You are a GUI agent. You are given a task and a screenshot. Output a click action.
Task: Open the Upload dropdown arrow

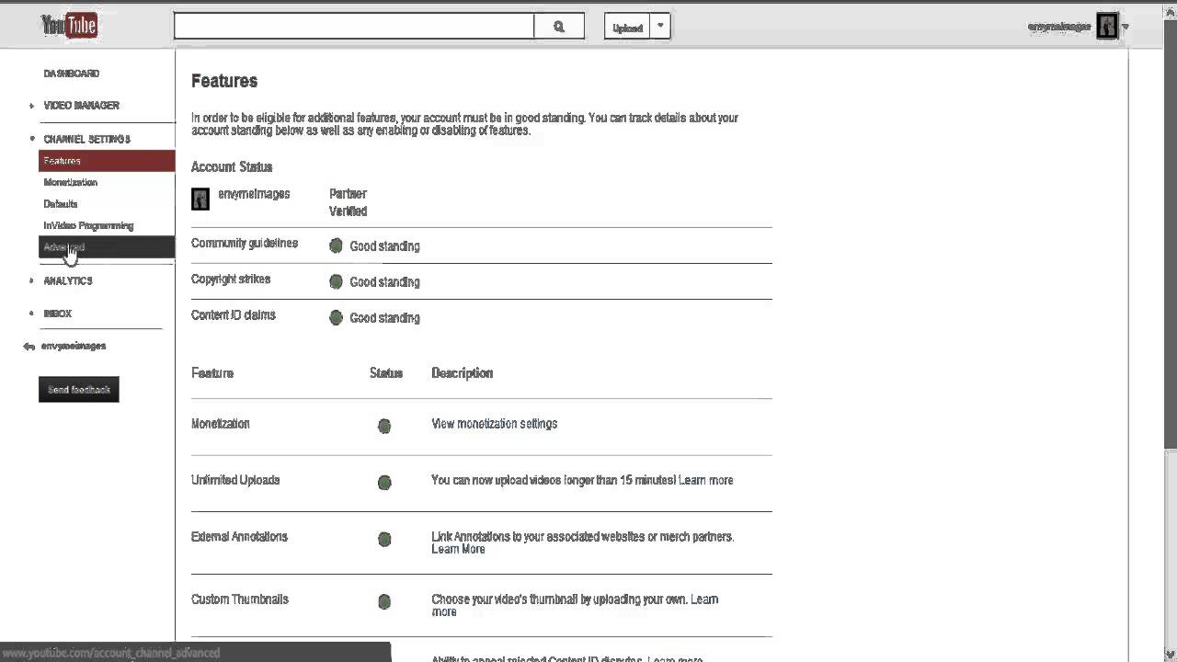pyautogui.click(x=660, y=27)
